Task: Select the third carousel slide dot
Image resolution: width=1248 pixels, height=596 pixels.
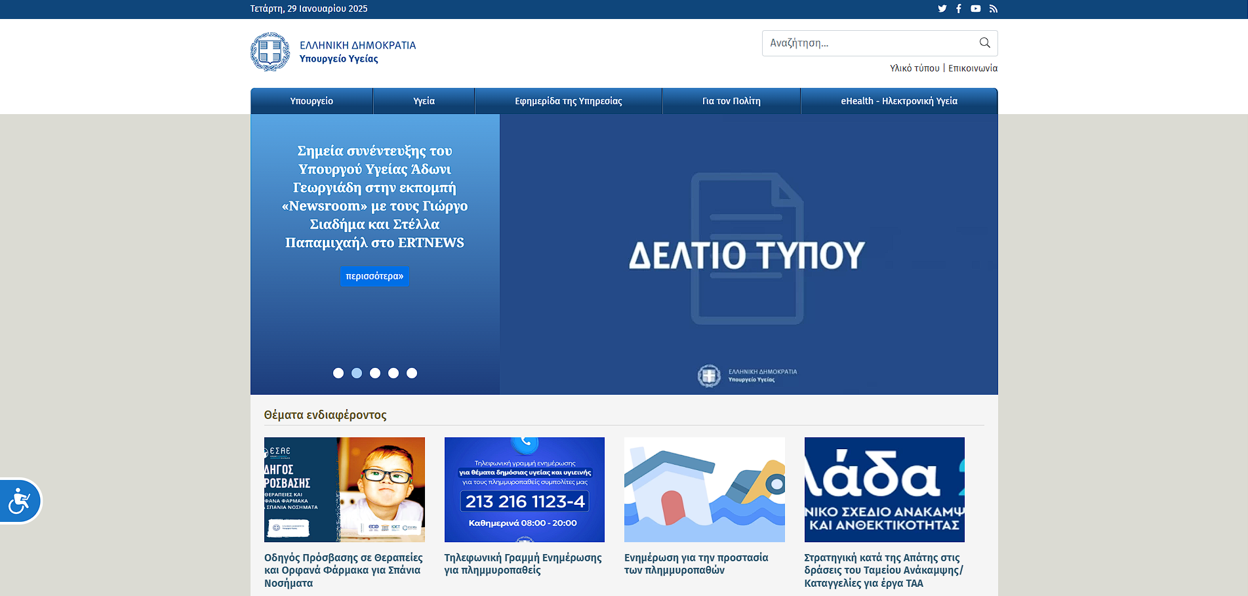Action: pos(375,373)
